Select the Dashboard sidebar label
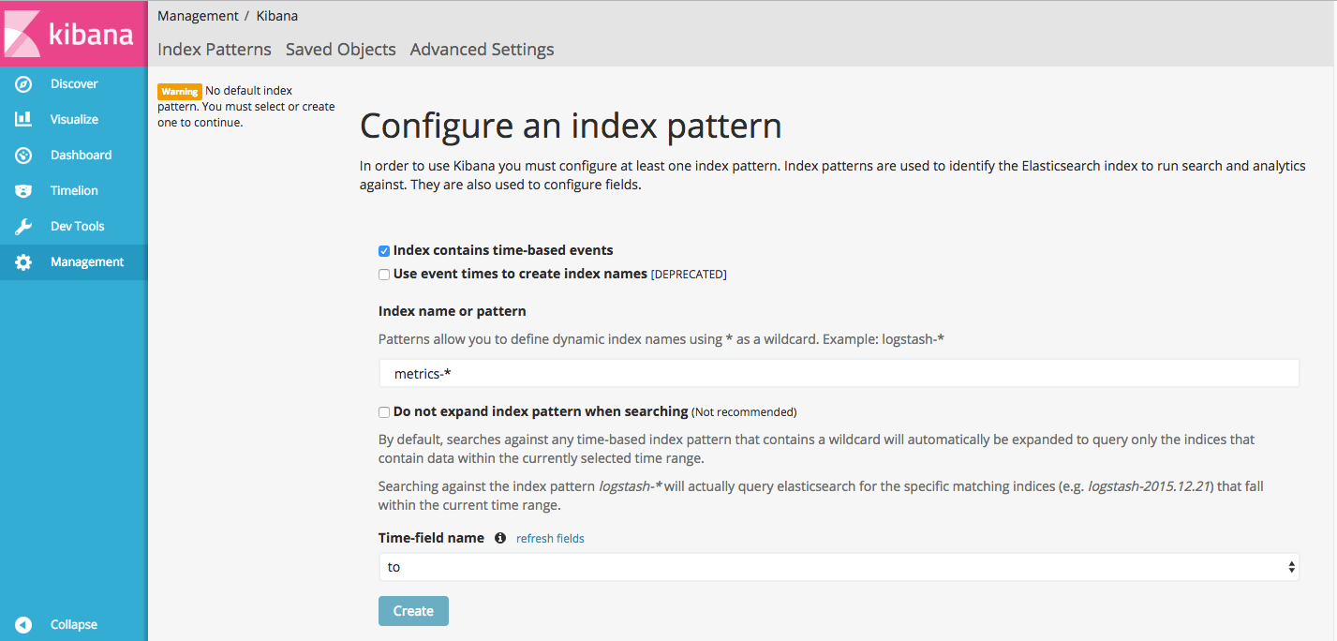This screenshot has width=1337, height=641. tap(81, 155)
